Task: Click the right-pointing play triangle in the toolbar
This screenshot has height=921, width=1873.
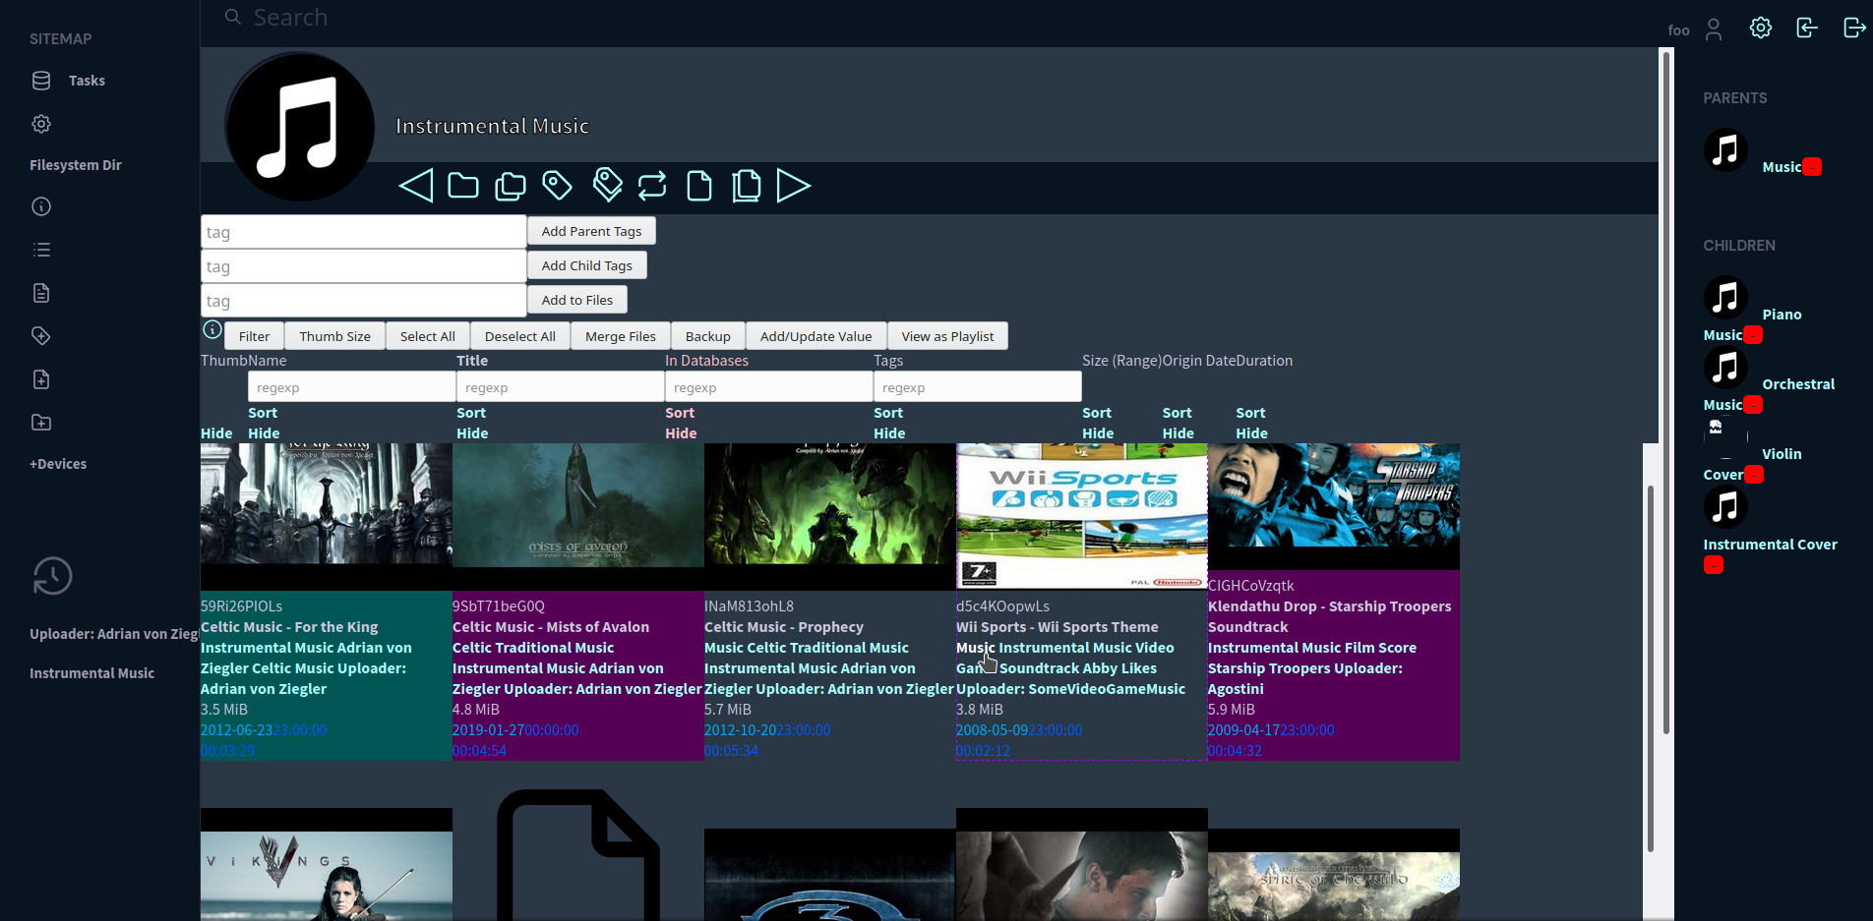Action: 793,186
